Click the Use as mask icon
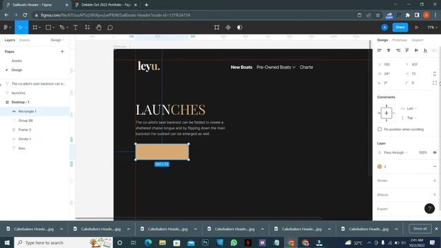 pos(239,28)
